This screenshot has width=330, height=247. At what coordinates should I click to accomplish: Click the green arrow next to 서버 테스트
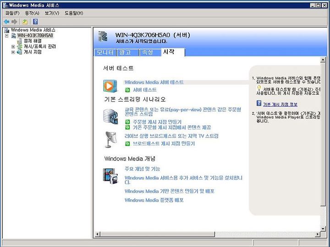(127, 90)
